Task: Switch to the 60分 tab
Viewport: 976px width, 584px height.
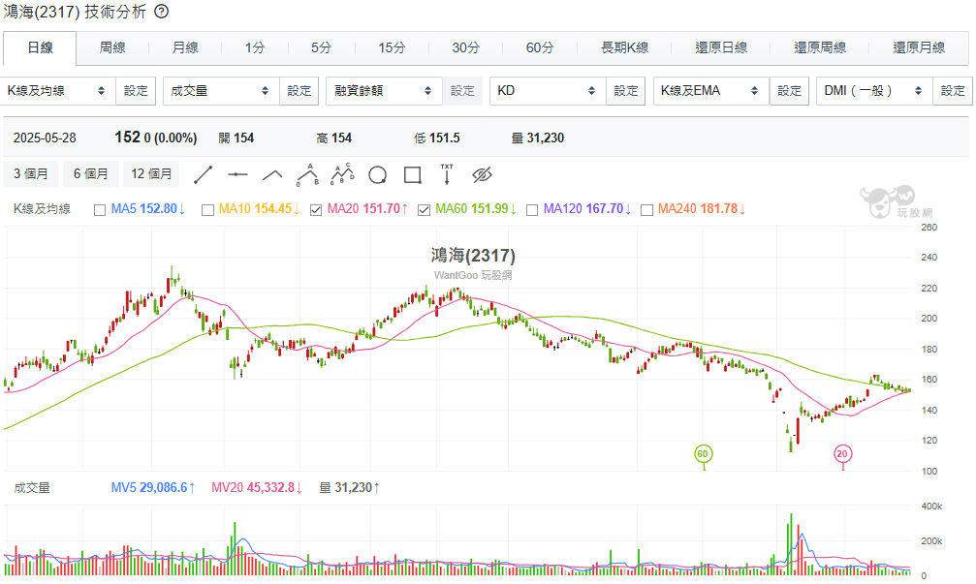Action: pos(540,47)
